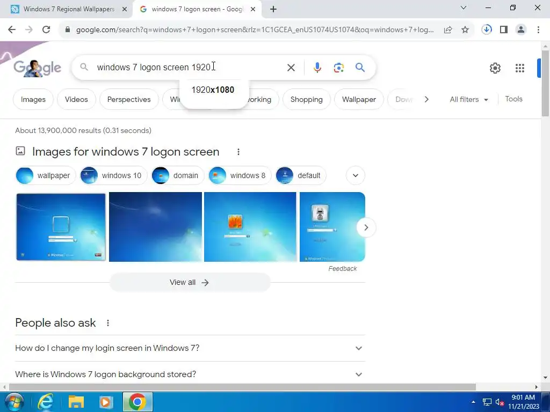
Task: Click the site security lock icon
Action: point(68,30)
